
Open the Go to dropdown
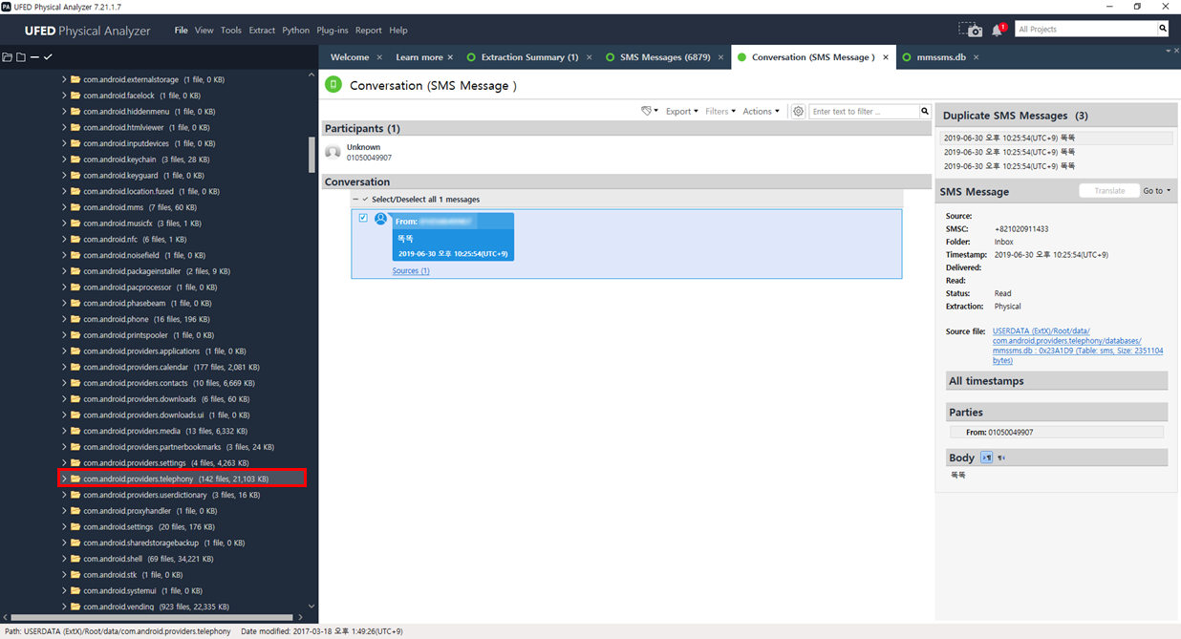(1156, 191)
